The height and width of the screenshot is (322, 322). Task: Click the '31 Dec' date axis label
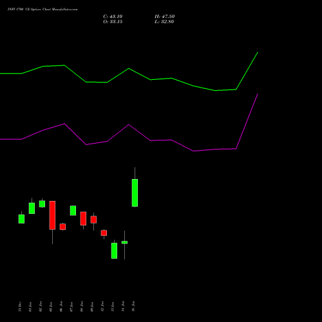20,307
